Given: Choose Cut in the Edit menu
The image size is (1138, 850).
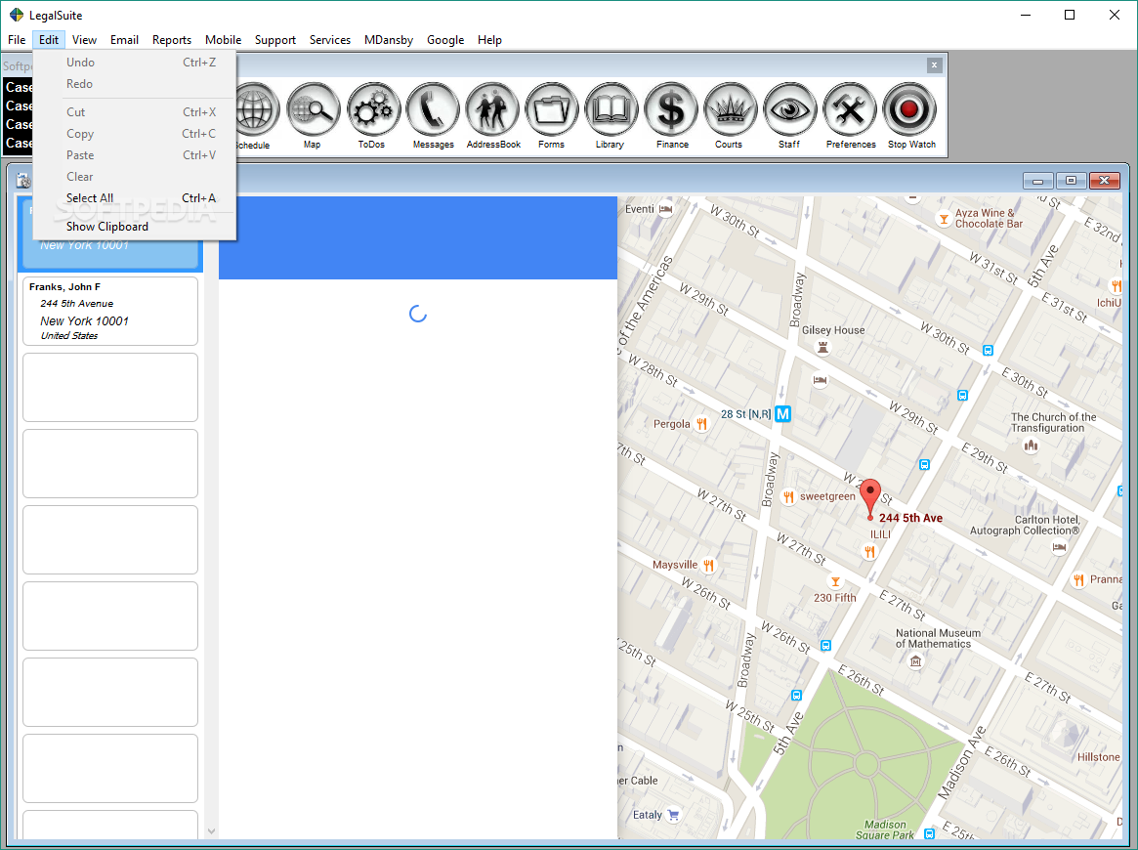Looking at the screenshot, I should coord(134,112).
